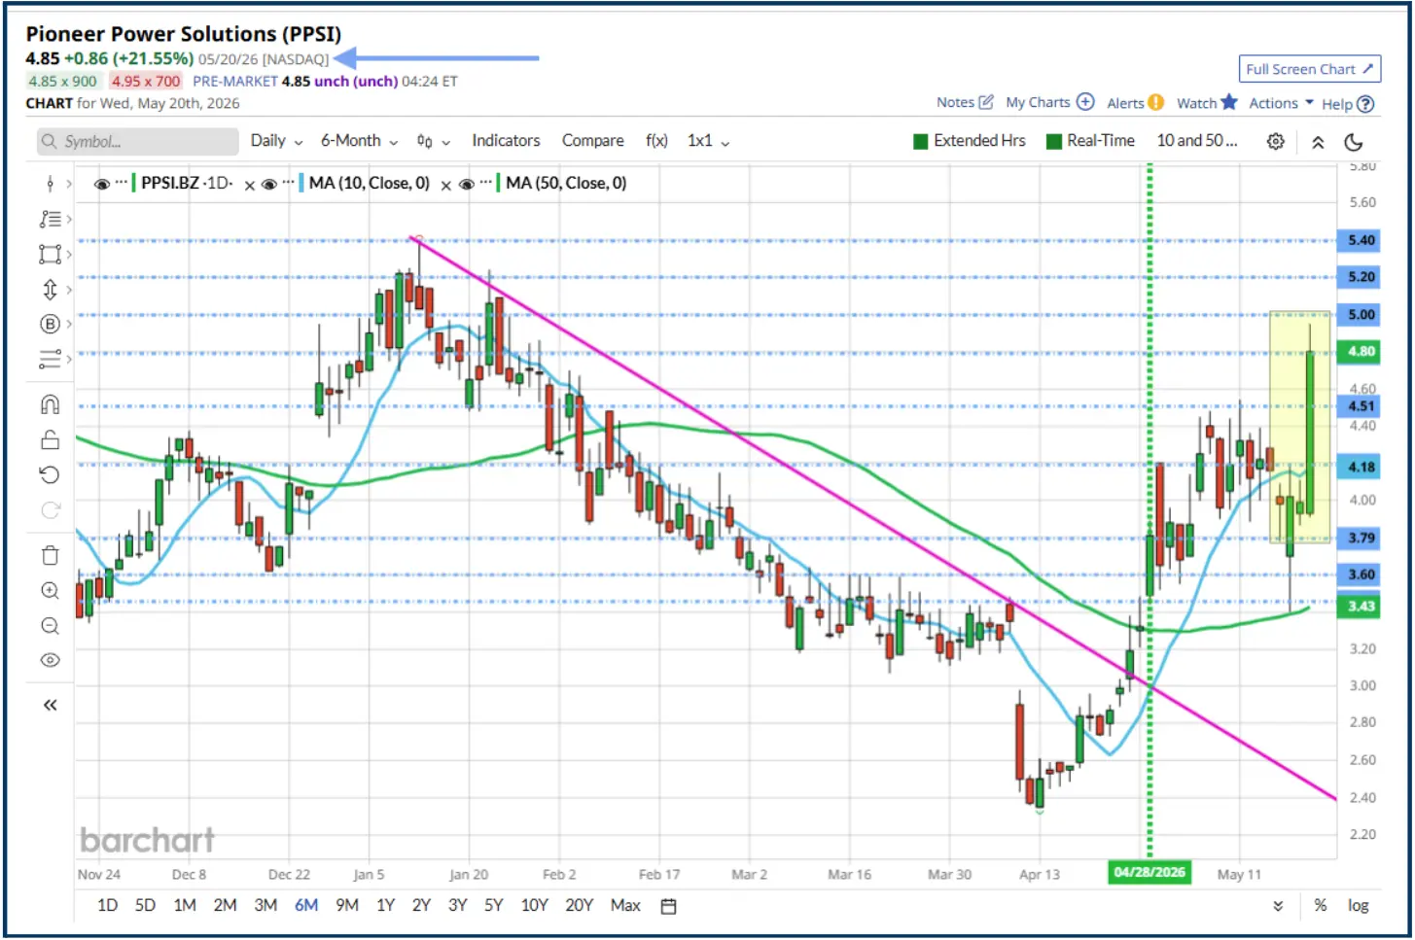Open the horizontal lines tool icon
This screenshot has height=940, width=1415.
[x=50, y=360]
